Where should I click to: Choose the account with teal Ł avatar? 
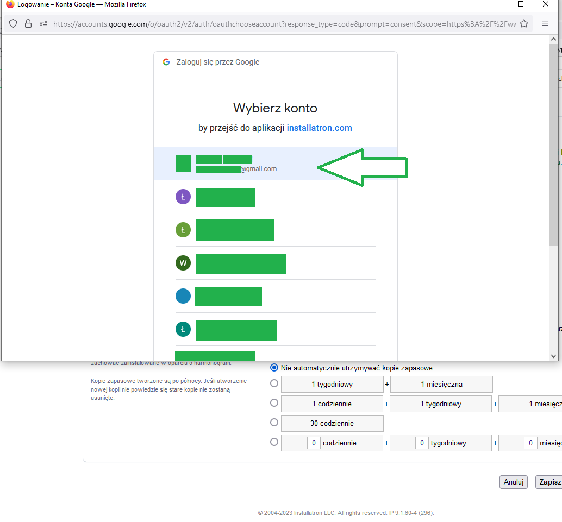183,329
